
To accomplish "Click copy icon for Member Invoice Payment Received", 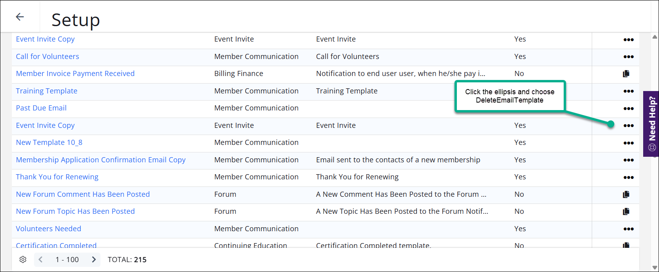I will pyautogui.click(x=626, y=74).
